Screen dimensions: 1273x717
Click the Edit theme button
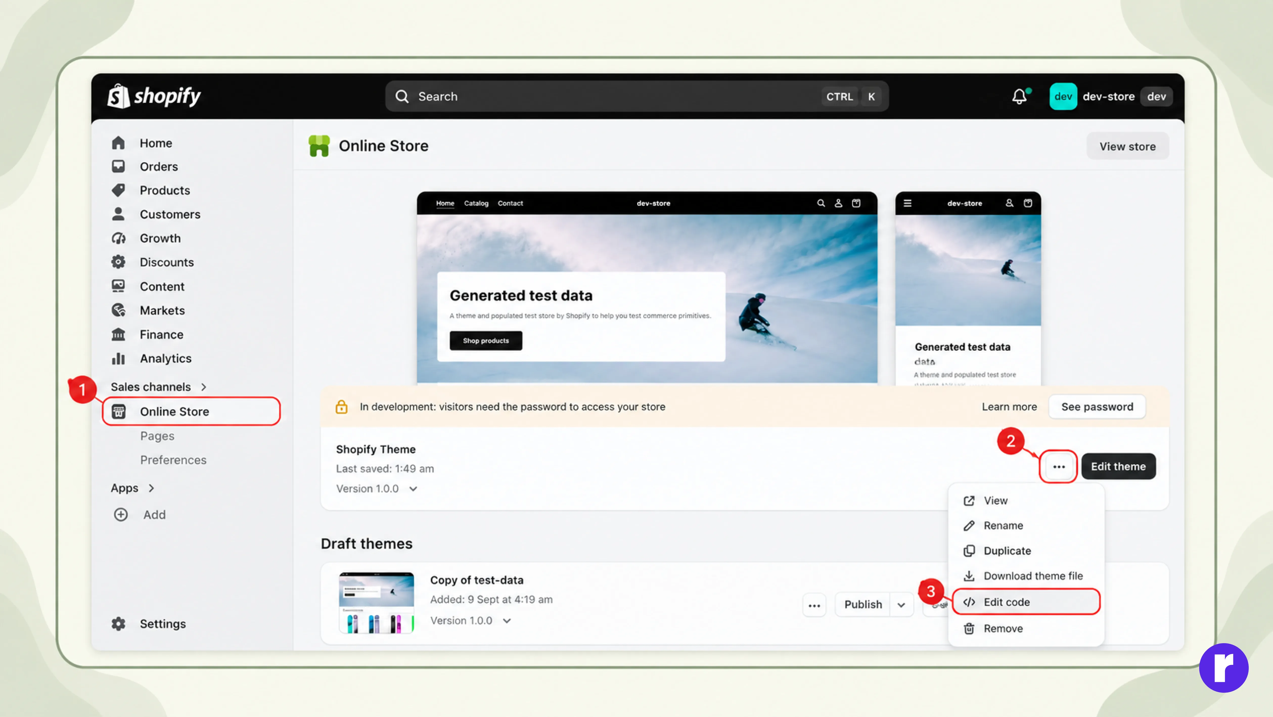[1118, 466]
